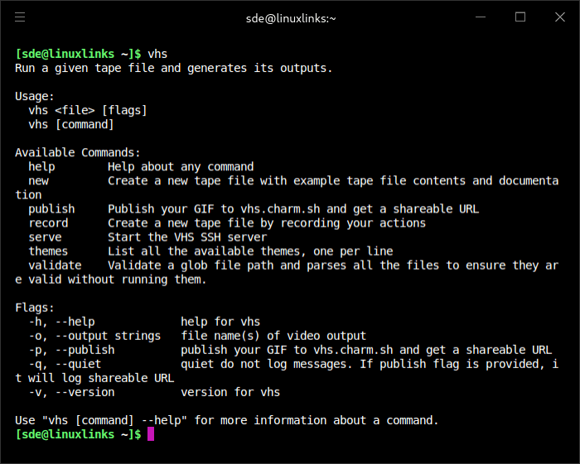Select the "new" command name in the list
The width and height of the screenshot is (580, 464).
pos(38,180)
